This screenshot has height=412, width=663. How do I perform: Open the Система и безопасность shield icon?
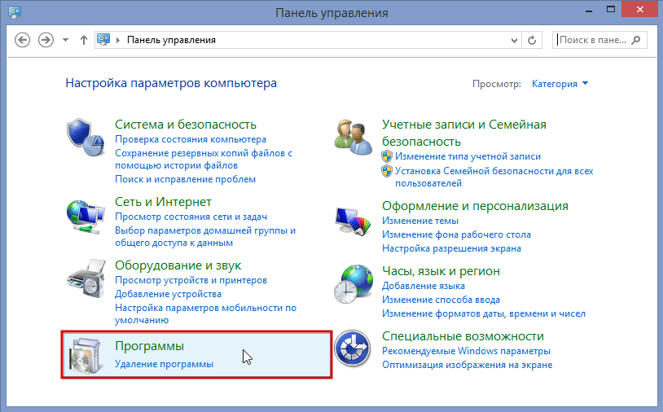(86, 138)
